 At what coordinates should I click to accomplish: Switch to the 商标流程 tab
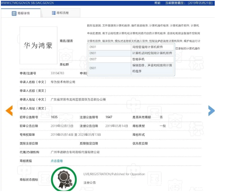(60, 13)
